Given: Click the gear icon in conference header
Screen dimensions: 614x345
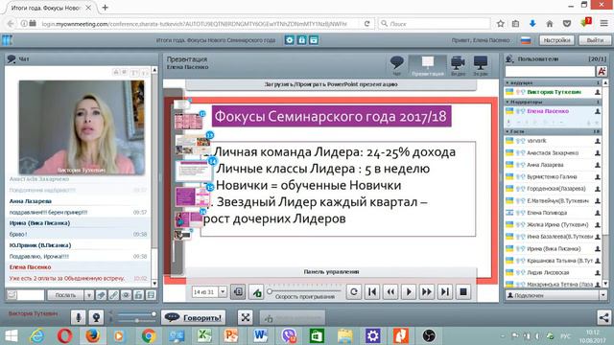Looking at the screenshot, I should [x=290, y=40].
